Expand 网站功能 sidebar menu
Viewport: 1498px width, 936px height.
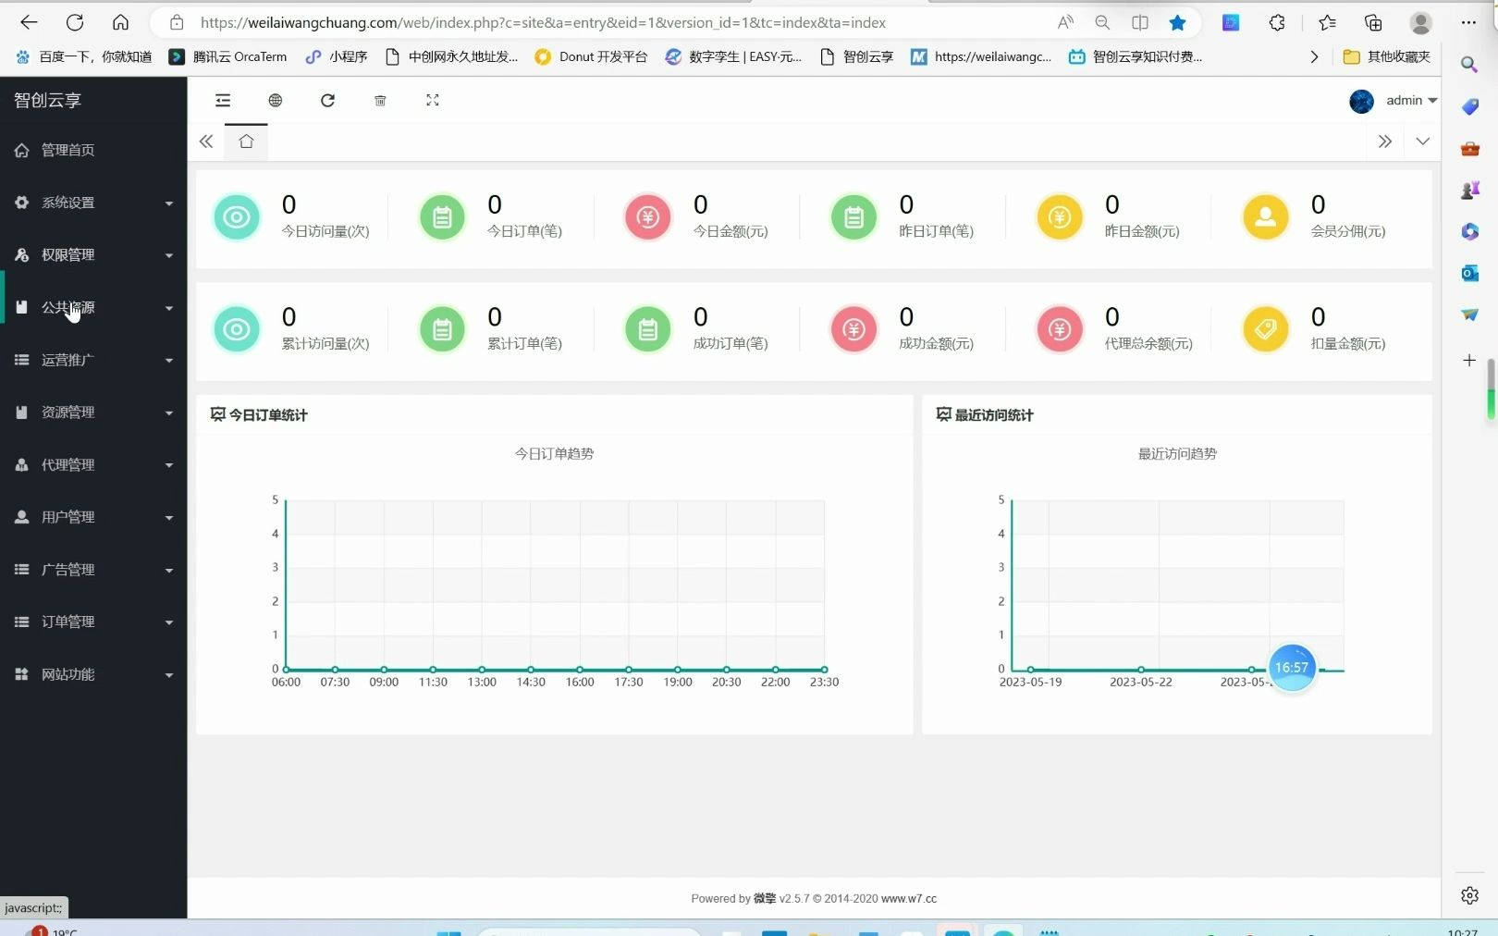click(x=93, y=674)
